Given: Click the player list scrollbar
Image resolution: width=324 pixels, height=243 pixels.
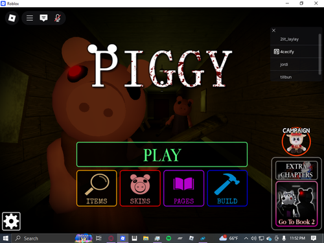Looking at the screenshot, I should tap(320, 54).
